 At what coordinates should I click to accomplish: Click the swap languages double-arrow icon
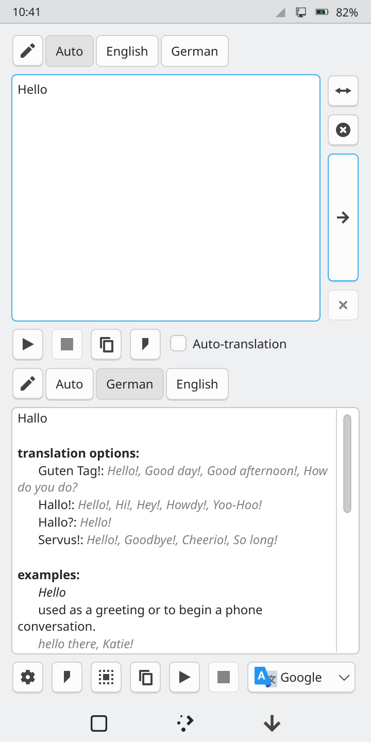[343, 91]
